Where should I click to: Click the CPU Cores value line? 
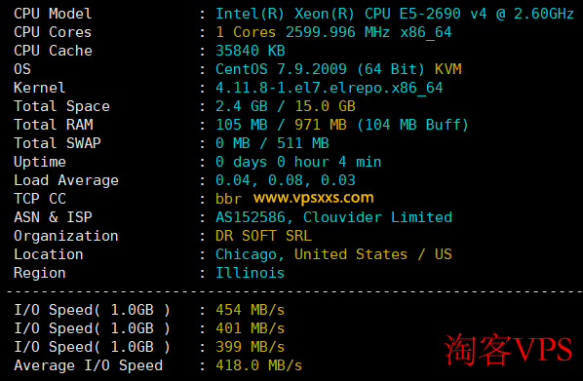coord(333,32)
